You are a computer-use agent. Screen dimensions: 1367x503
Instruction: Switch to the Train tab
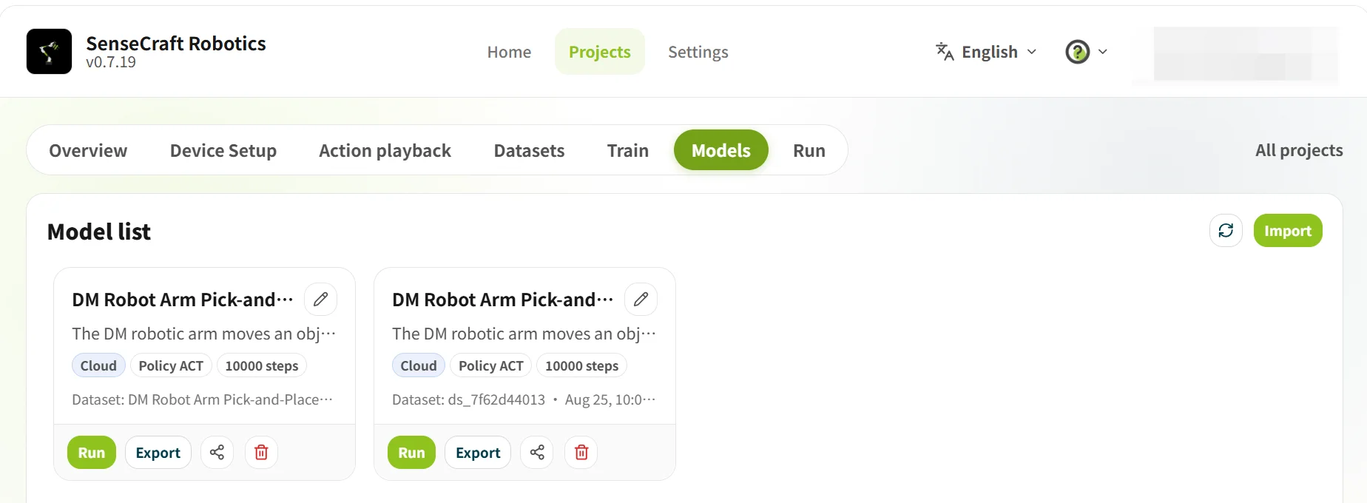coord(628,151)
